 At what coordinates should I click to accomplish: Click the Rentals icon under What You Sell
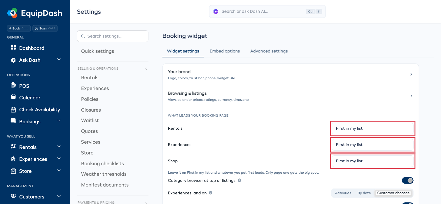click(13, 146)
